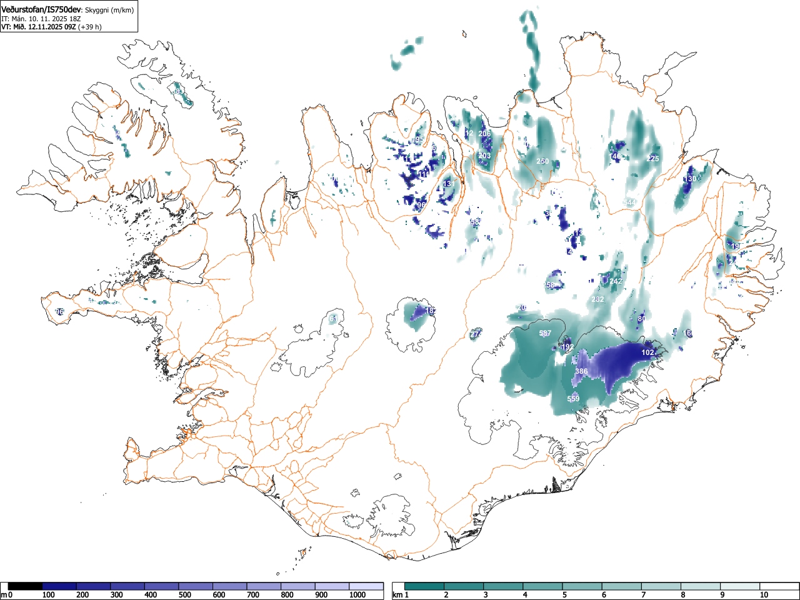Click the 95 value label

(419, 139)
